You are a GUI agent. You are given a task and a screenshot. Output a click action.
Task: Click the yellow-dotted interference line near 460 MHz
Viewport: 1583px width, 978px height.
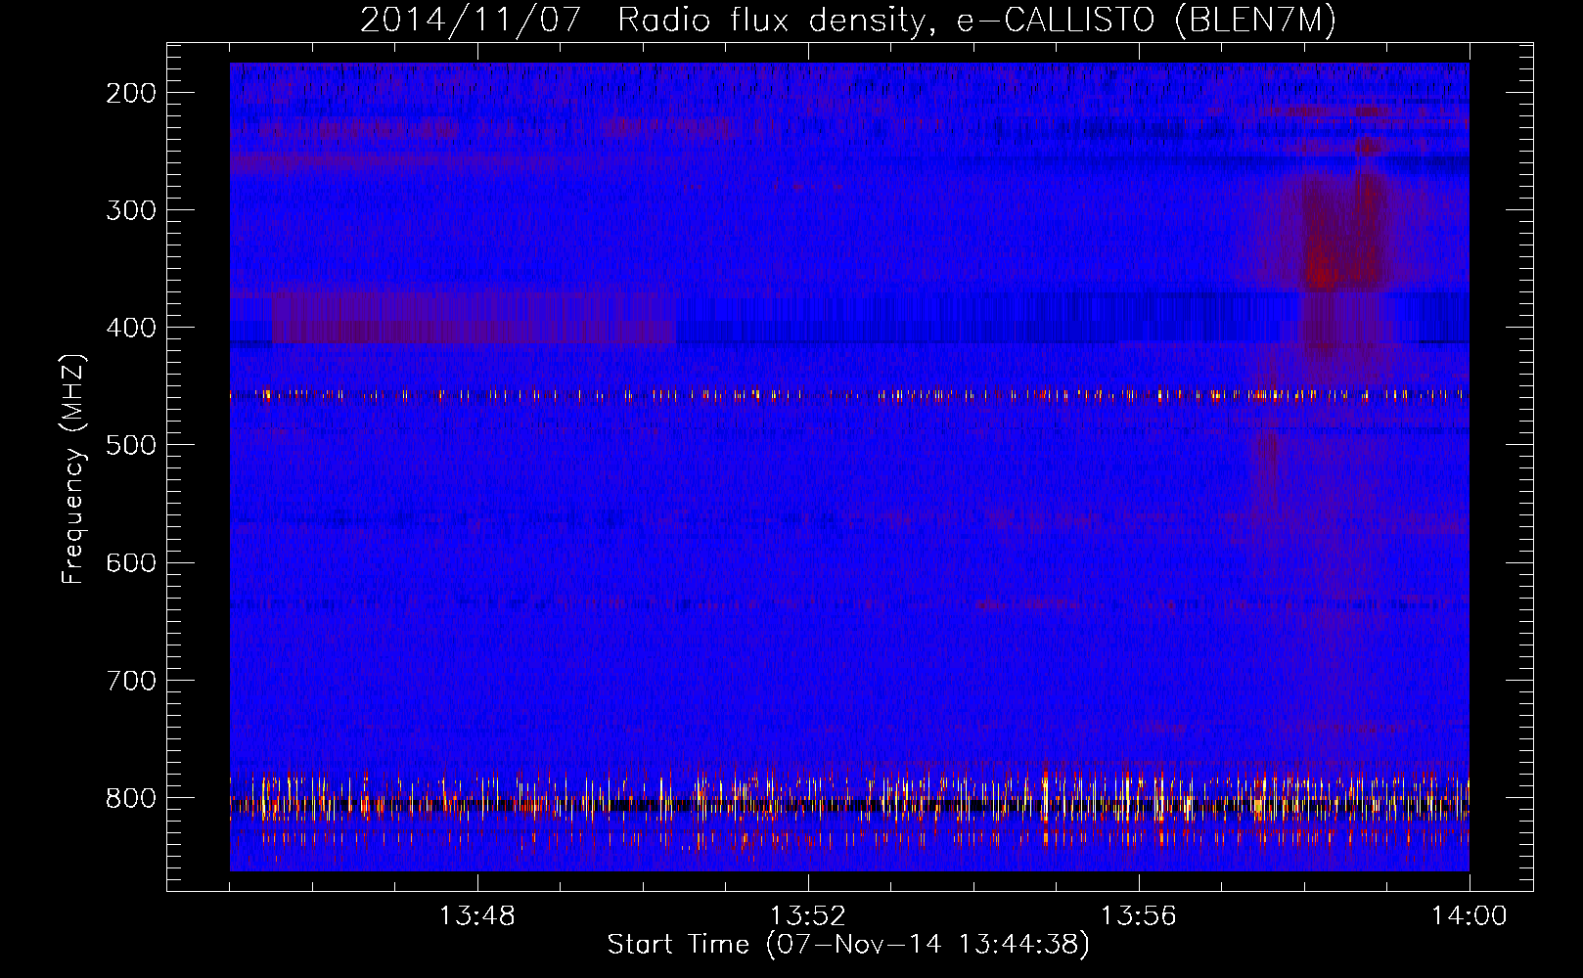[848, 396]
